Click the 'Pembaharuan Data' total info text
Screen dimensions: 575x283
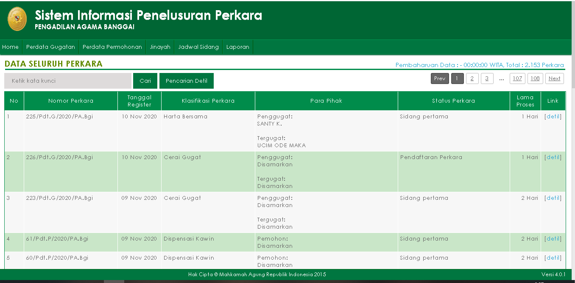coord(480,65)
